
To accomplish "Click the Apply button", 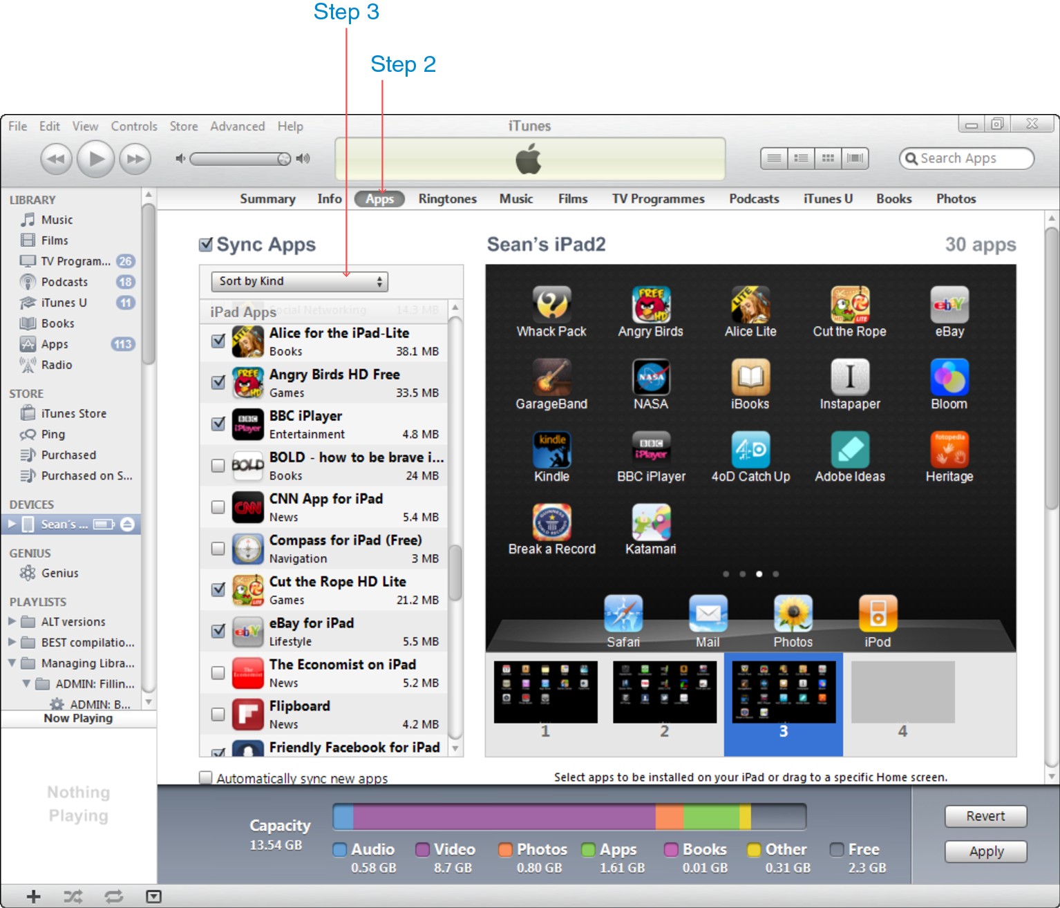I will [986, 851].
